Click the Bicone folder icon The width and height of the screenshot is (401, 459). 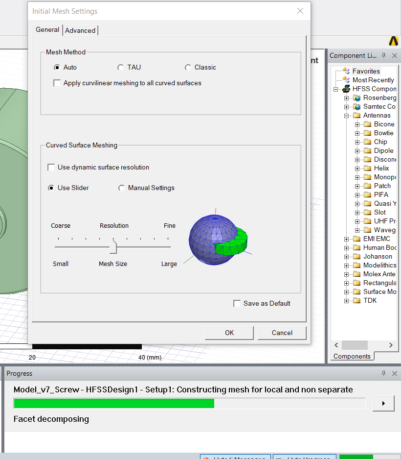pyautogui.click(x=368, y=124)
